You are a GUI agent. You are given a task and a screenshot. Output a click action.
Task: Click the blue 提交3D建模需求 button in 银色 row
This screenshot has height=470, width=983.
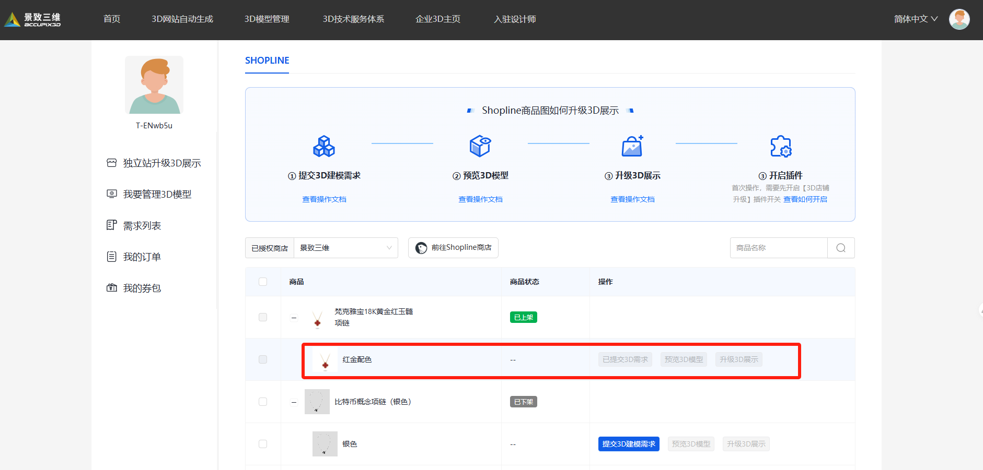click(x=629, y=444)
